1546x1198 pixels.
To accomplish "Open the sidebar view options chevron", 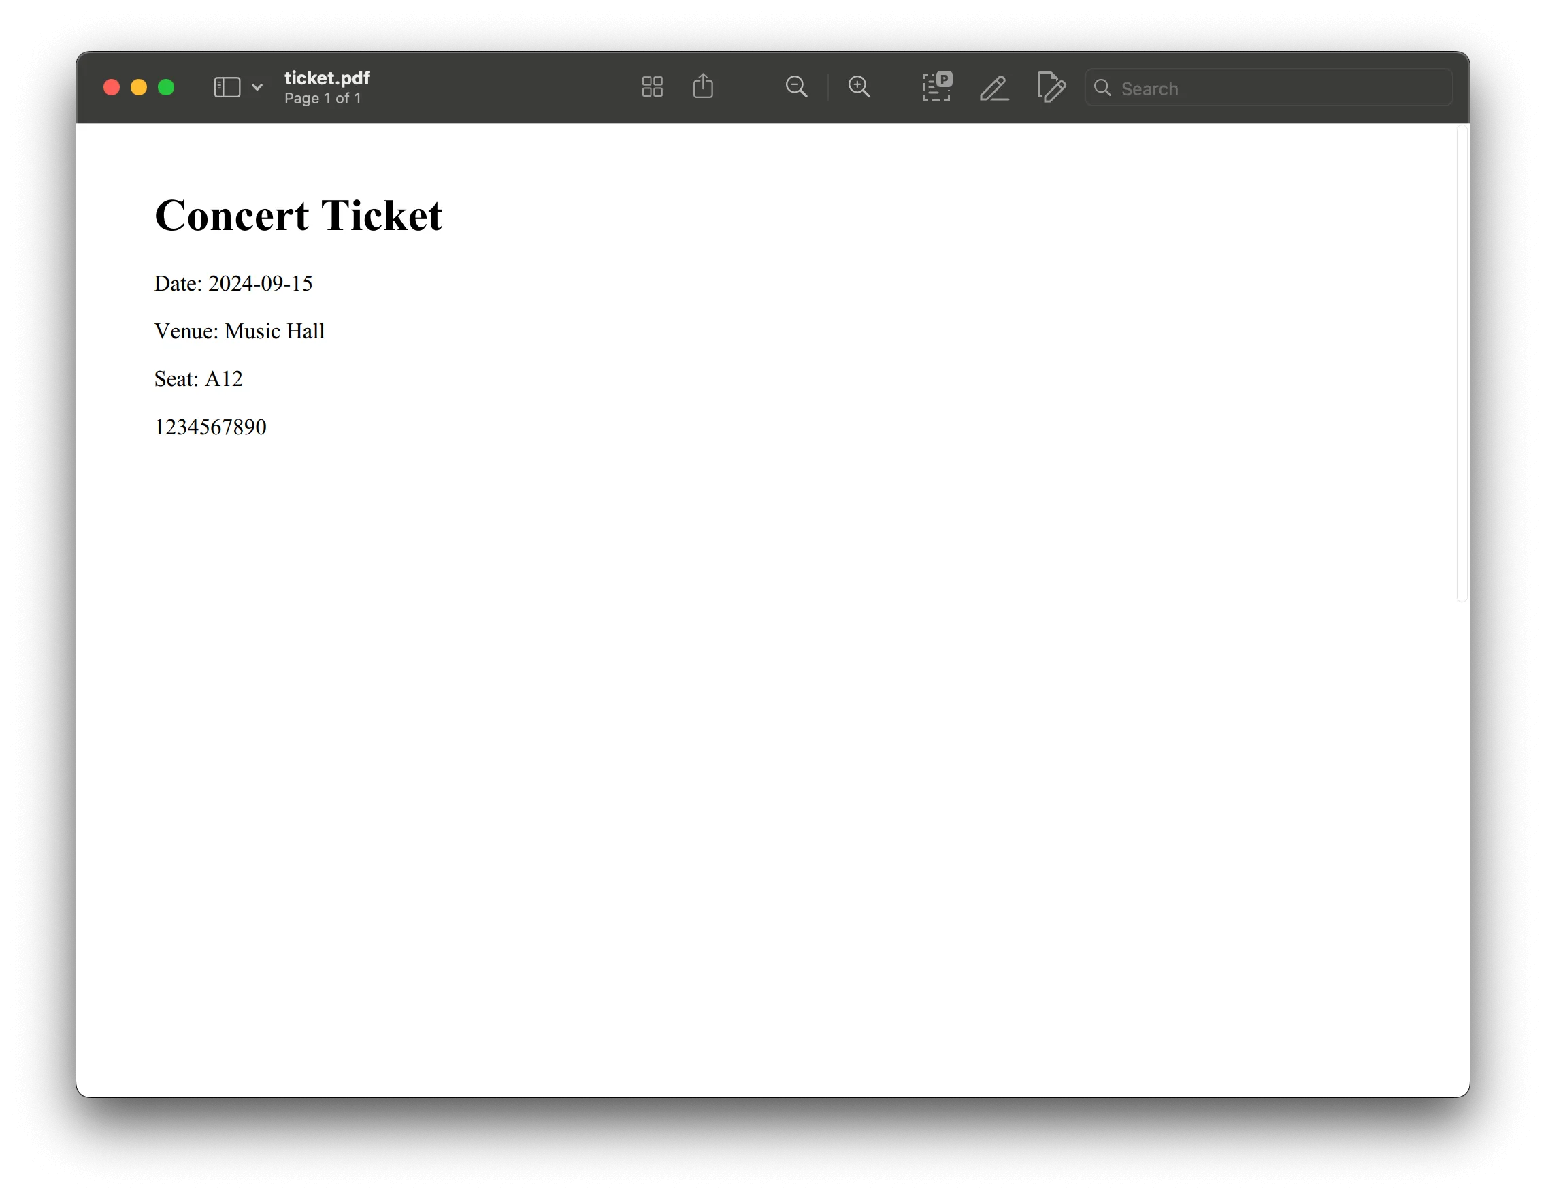I will pos(258,86).
